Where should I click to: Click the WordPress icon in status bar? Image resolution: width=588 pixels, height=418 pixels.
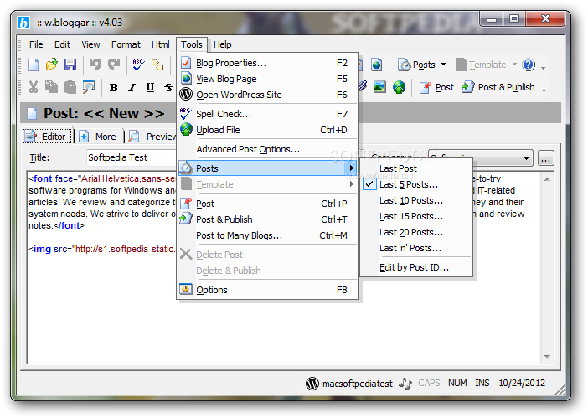[312, 383]
